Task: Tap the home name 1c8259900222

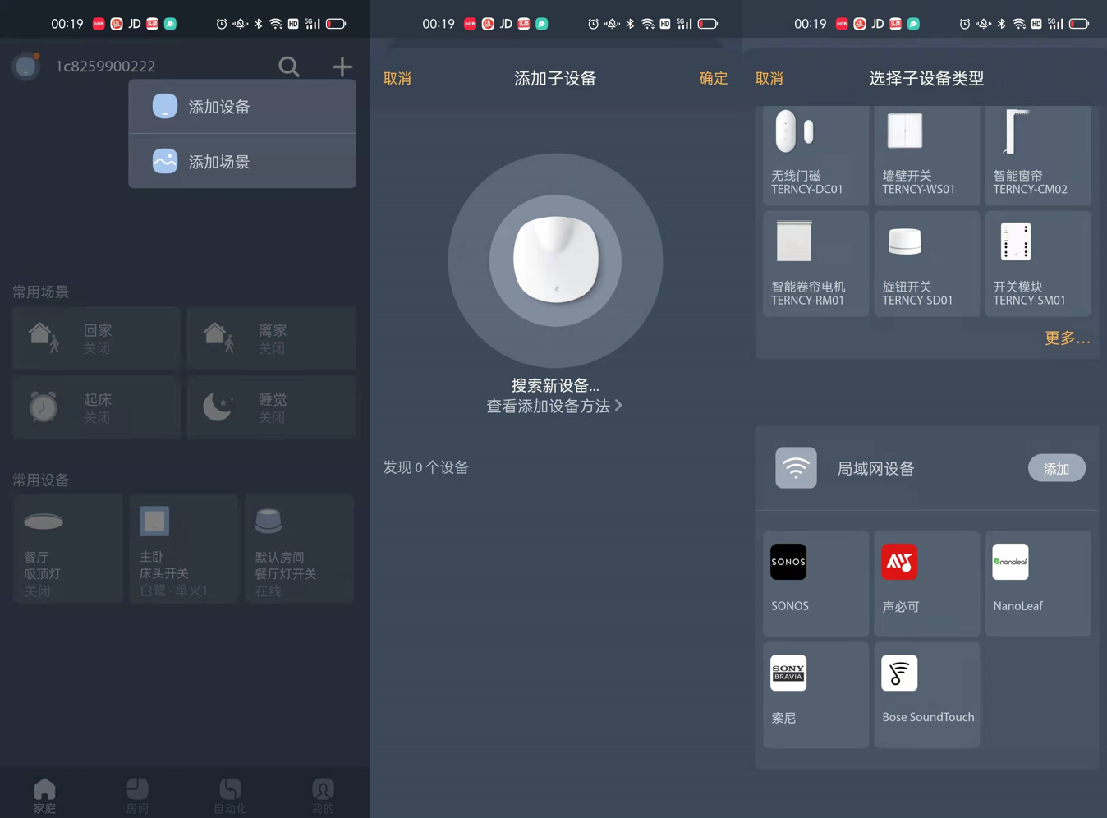Action: tap(105, 67)
